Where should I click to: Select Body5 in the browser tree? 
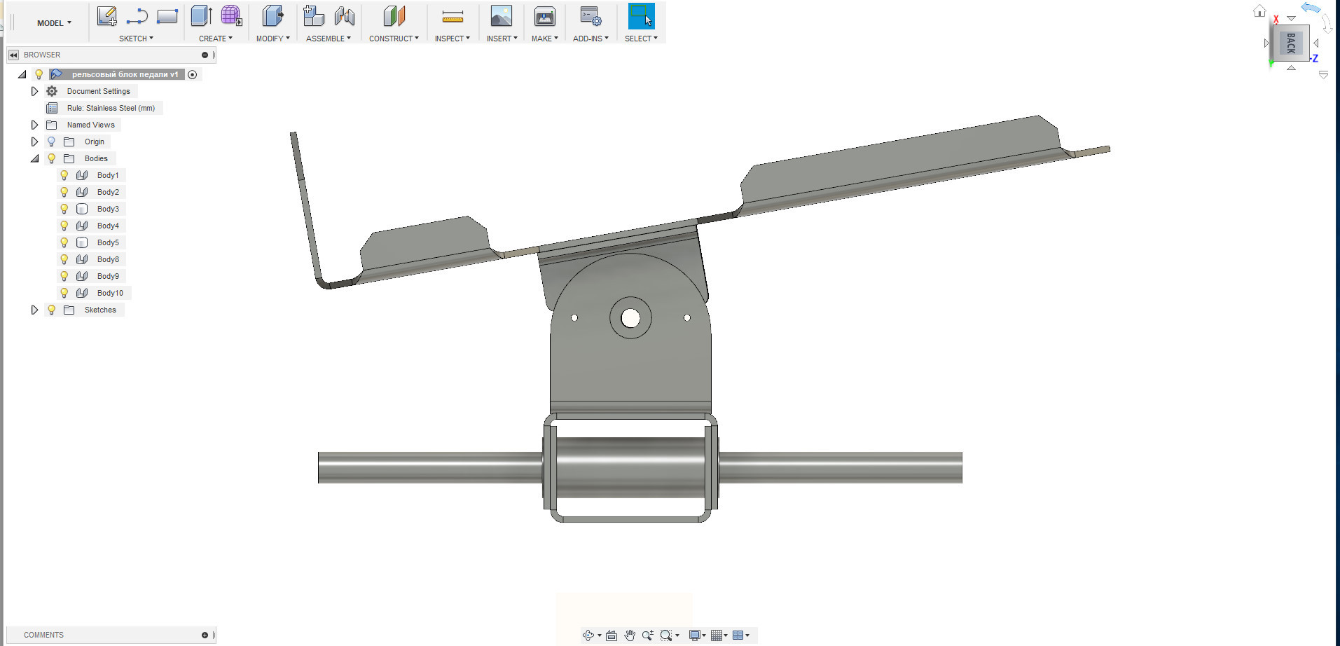[x=108, y=242]
